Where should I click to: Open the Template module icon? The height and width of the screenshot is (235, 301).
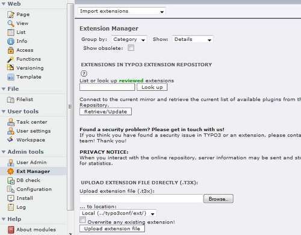11,77
